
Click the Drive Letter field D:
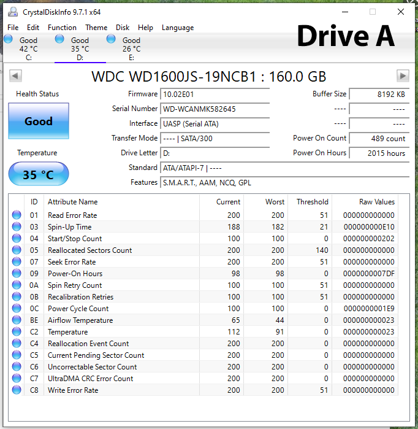[x=215, y=153]
